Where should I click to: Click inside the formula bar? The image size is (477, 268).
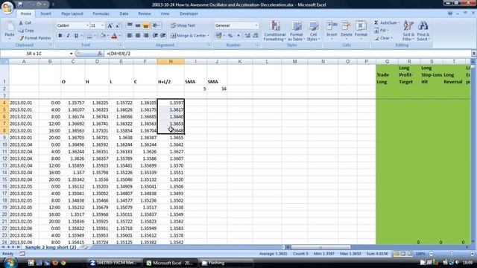pyautogui.click(x=288, y=54)
